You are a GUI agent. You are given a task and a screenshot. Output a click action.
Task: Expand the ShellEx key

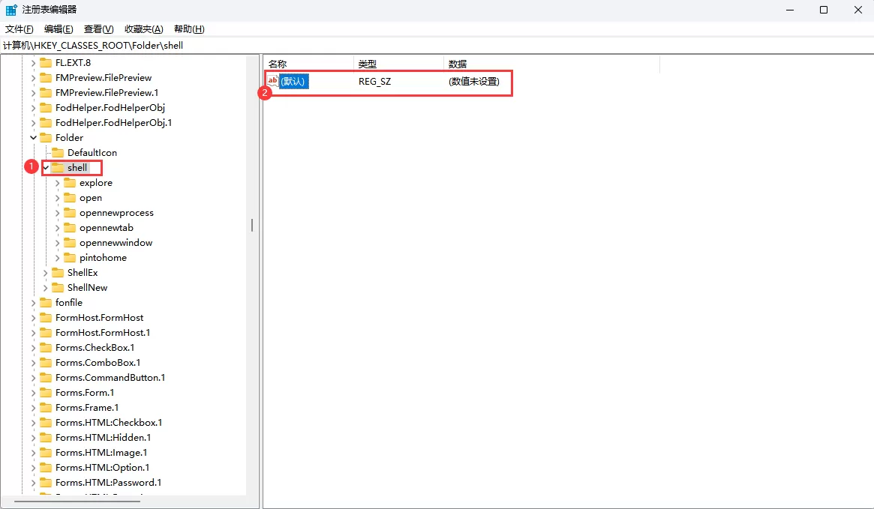[45, 272]
